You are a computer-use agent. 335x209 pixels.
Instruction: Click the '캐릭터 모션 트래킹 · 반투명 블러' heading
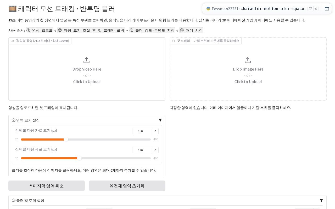66,9
